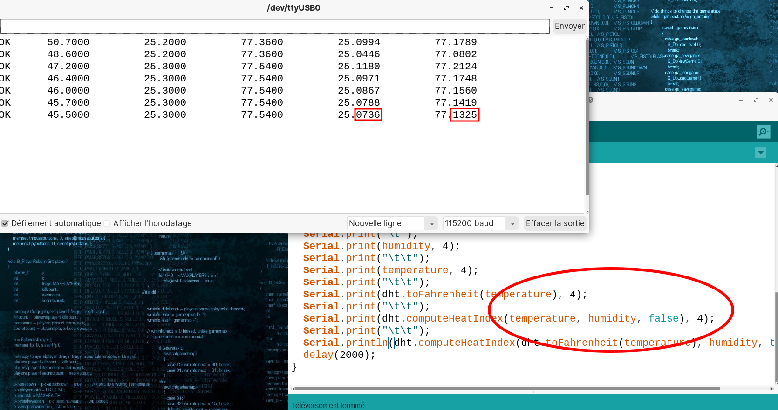Screen dimensions: 778x410
Task: Minimize the Arduino IDE window
Action: pos(741,100)
